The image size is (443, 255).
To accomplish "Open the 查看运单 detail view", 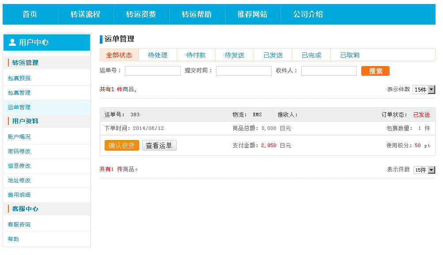I will pos(160,145).
